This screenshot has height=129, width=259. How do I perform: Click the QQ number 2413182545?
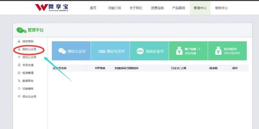pyautogui.click(x=232, y=53)
